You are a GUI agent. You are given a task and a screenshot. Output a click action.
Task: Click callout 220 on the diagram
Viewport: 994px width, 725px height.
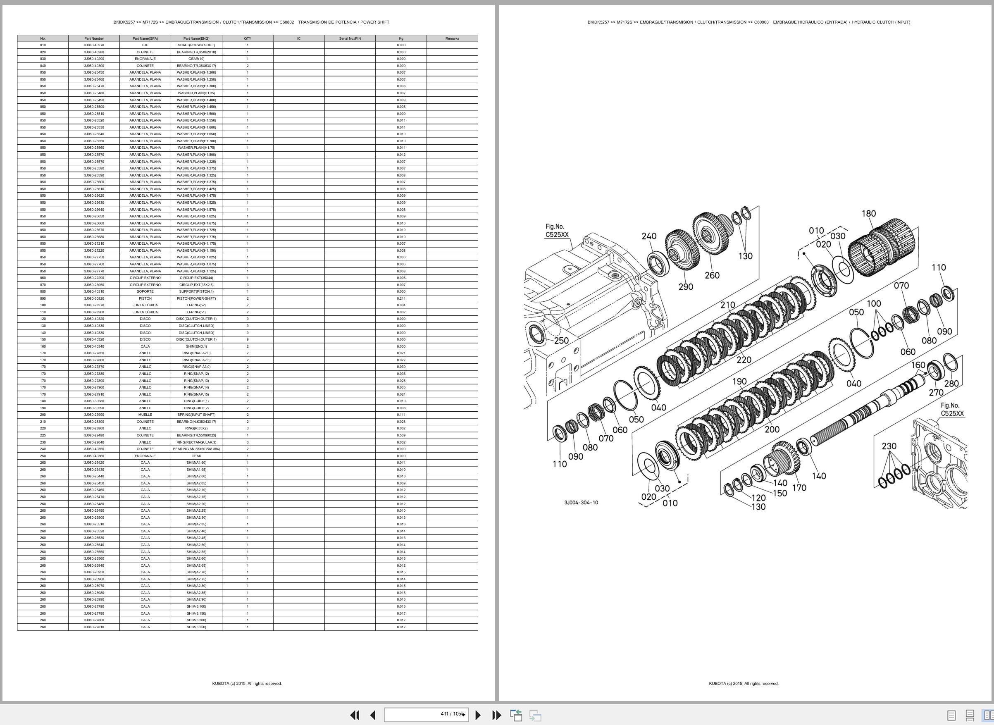coord(744,360)
